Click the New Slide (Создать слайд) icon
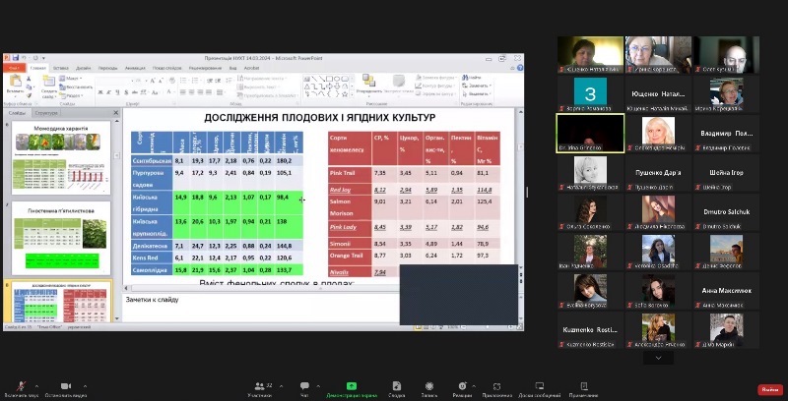This screenshot has width=788, height=401. [x=48, y=82]
